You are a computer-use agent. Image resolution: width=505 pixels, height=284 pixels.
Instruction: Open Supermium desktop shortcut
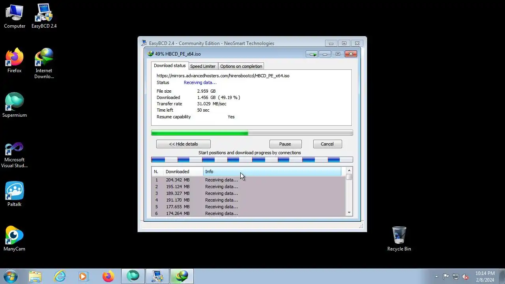[x=15, y=105]
